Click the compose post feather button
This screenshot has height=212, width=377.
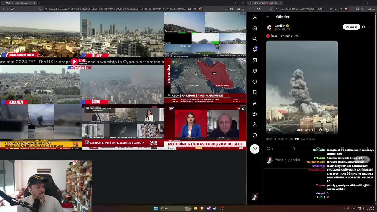coord(255,149)
